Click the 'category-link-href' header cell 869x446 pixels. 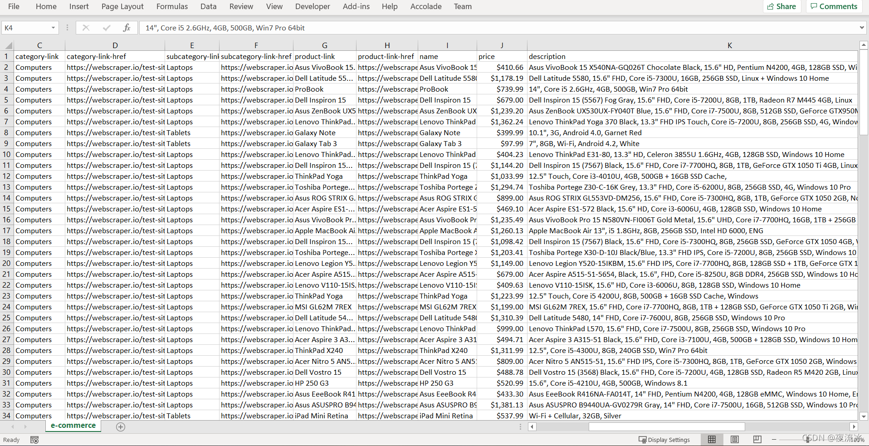point(115,56)
